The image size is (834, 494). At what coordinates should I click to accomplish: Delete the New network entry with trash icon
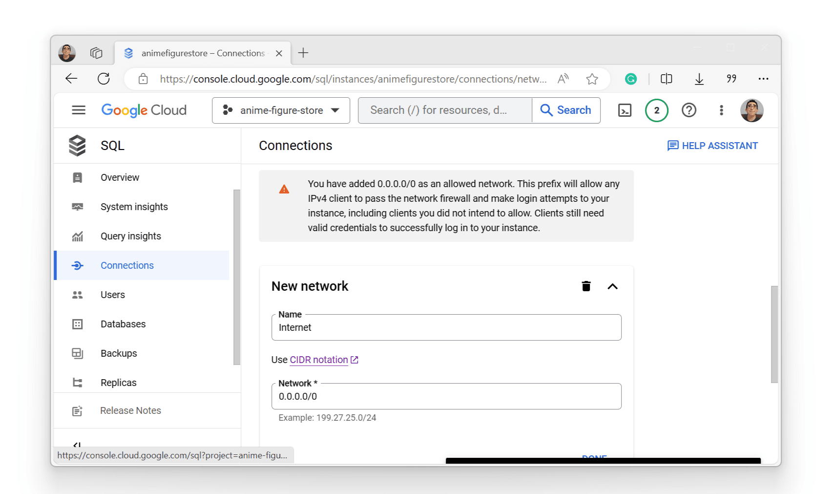tap(586, 286)
